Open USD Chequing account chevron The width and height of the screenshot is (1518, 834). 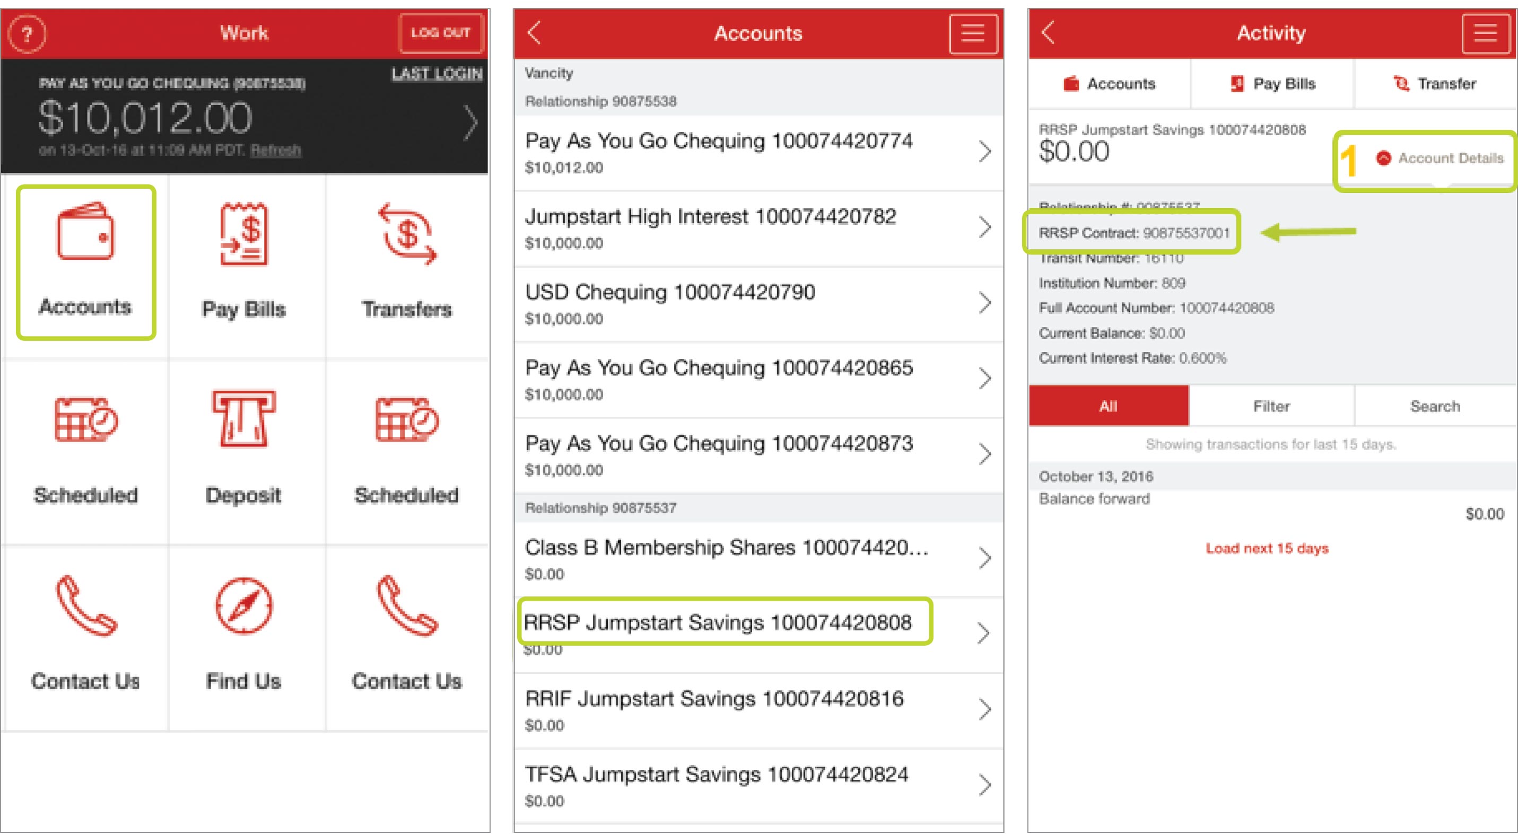(x=984, y=303)
